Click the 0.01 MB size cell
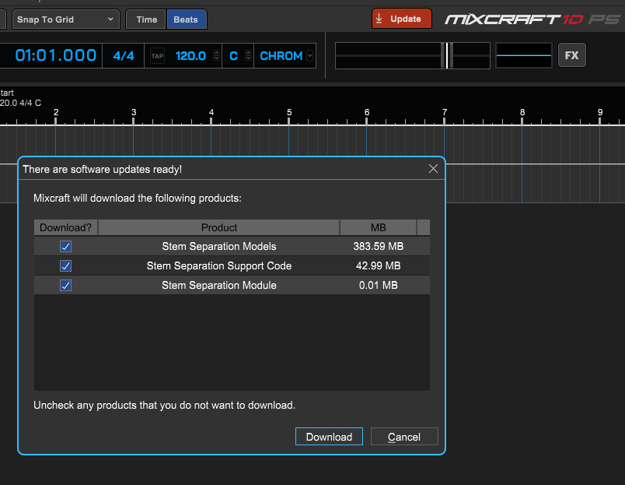This screenshot has height=485, width=625. point(379,286)
